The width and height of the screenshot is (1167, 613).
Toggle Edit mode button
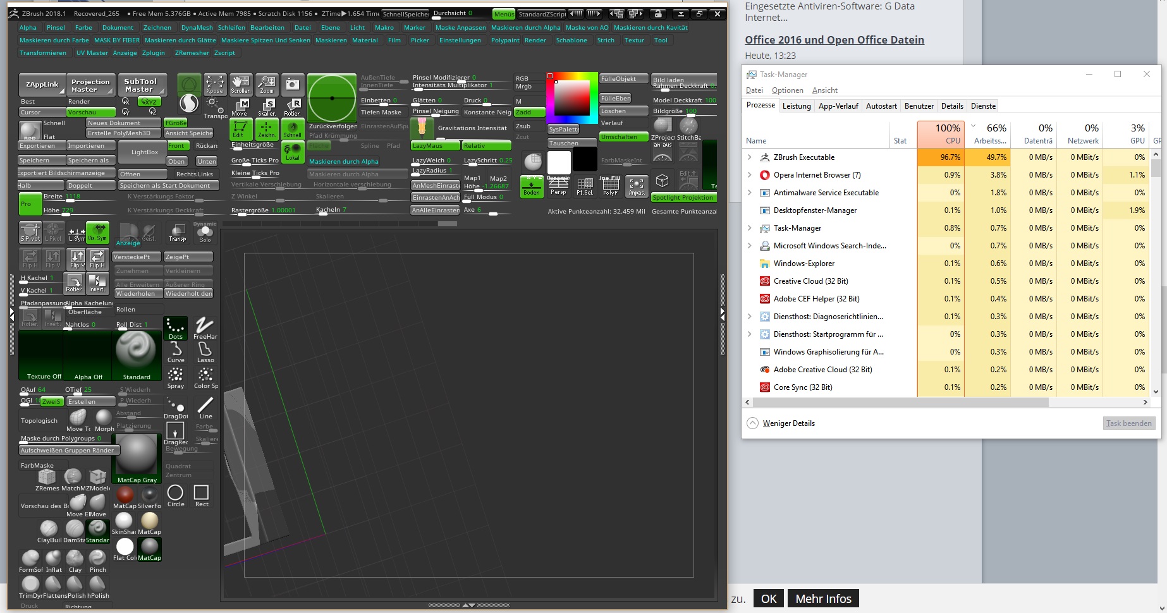click(240, 129)
